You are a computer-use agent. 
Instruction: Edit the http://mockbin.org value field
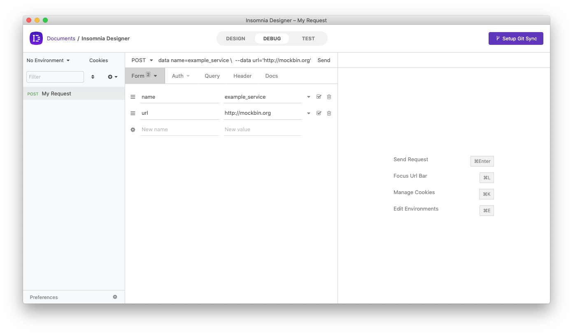(263, 113)
